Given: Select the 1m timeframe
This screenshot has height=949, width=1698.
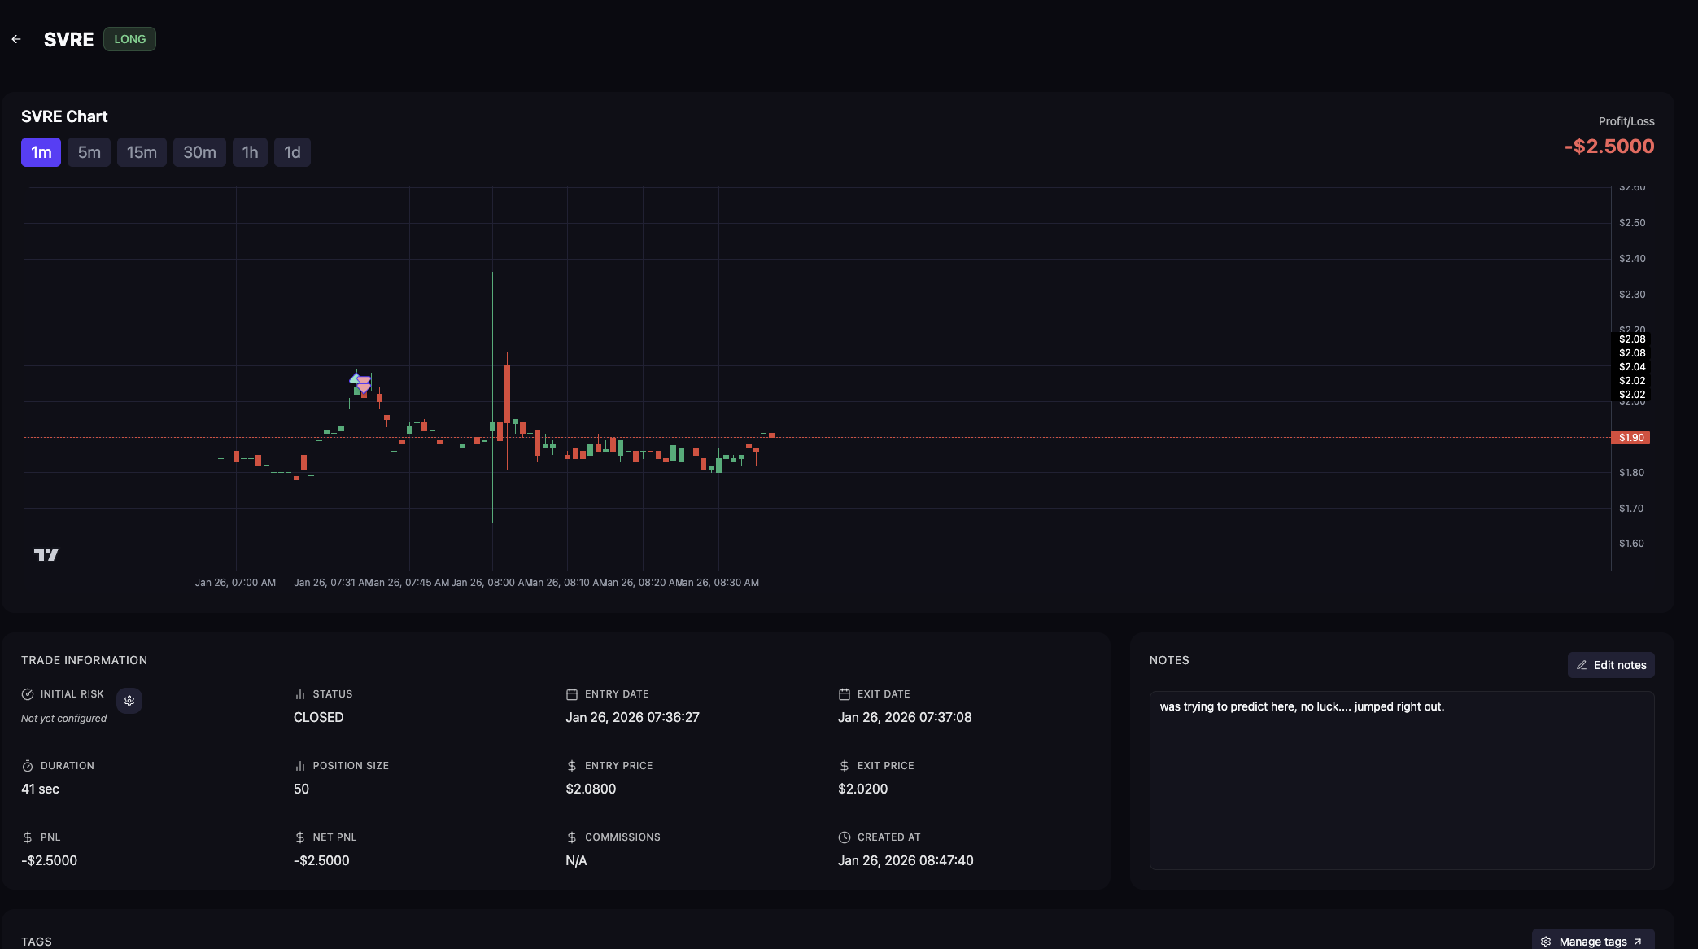Looking at the screenshot, I should (x=41, y=152).
